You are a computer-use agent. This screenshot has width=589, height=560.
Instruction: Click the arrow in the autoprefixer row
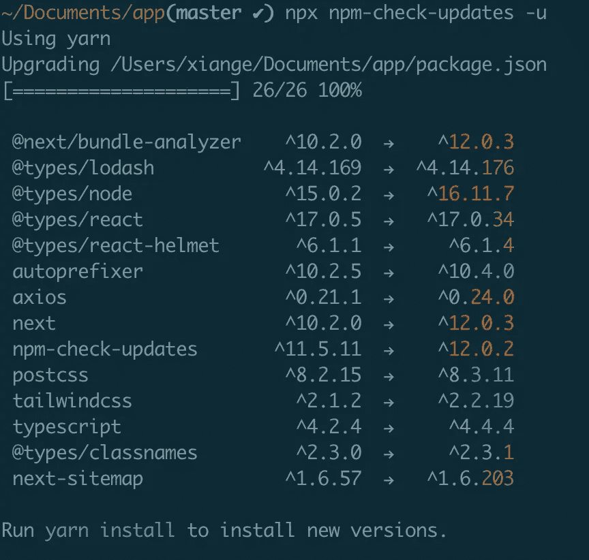tap(389, 272)
